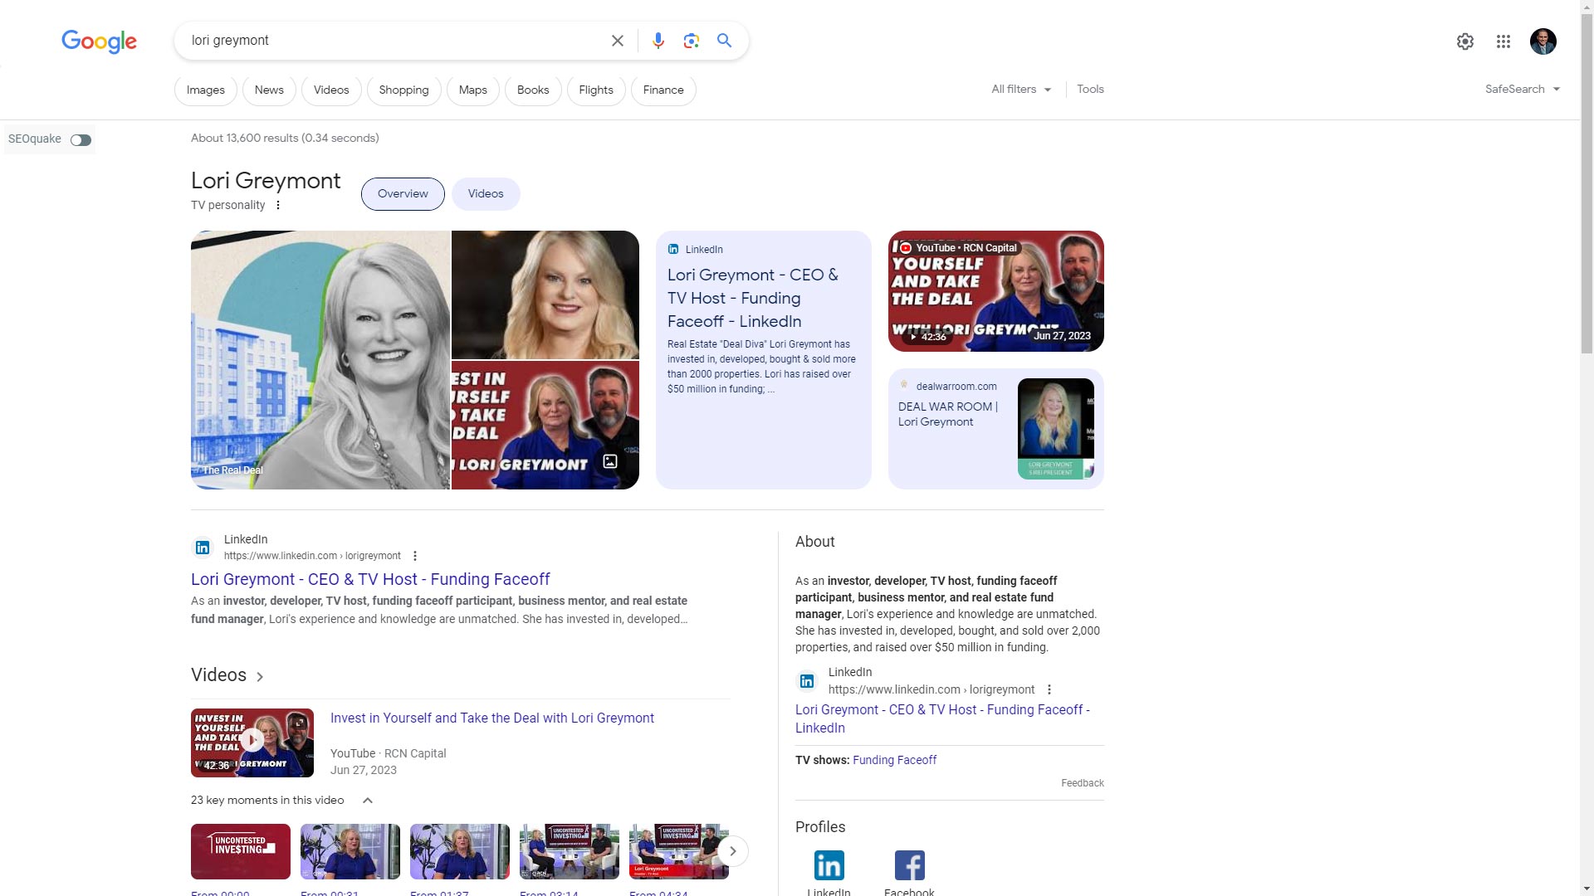The image size is (1594, 896).
Task: Open LinkedIn result three-dot menu
Action: [415, 556]
